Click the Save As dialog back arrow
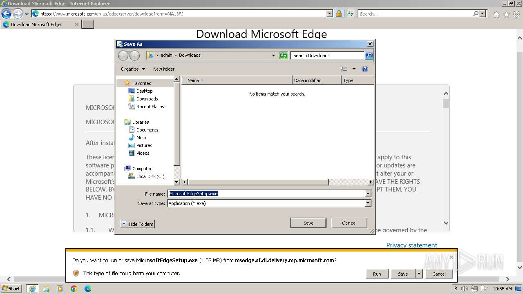523x294 pixels. pyautogui.click(x=123, y=56)
